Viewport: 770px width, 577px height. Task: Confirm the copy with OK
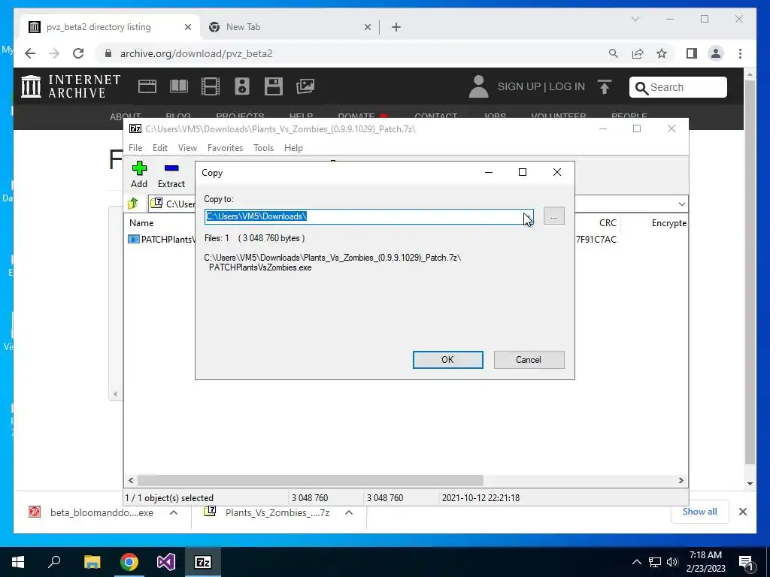pos(448,360)
